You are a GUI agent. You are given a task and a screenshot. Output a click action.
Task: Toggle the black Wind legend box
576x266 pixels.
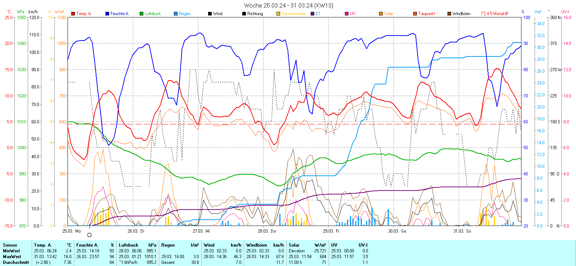[210, 14]
